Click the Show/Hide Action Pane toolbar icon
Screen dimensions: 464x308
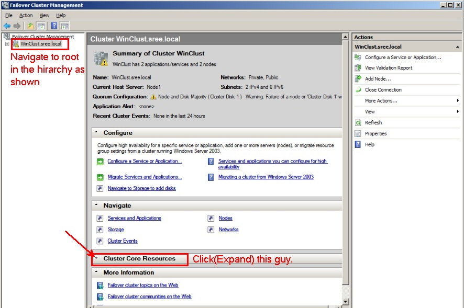[x=64, y=26]
